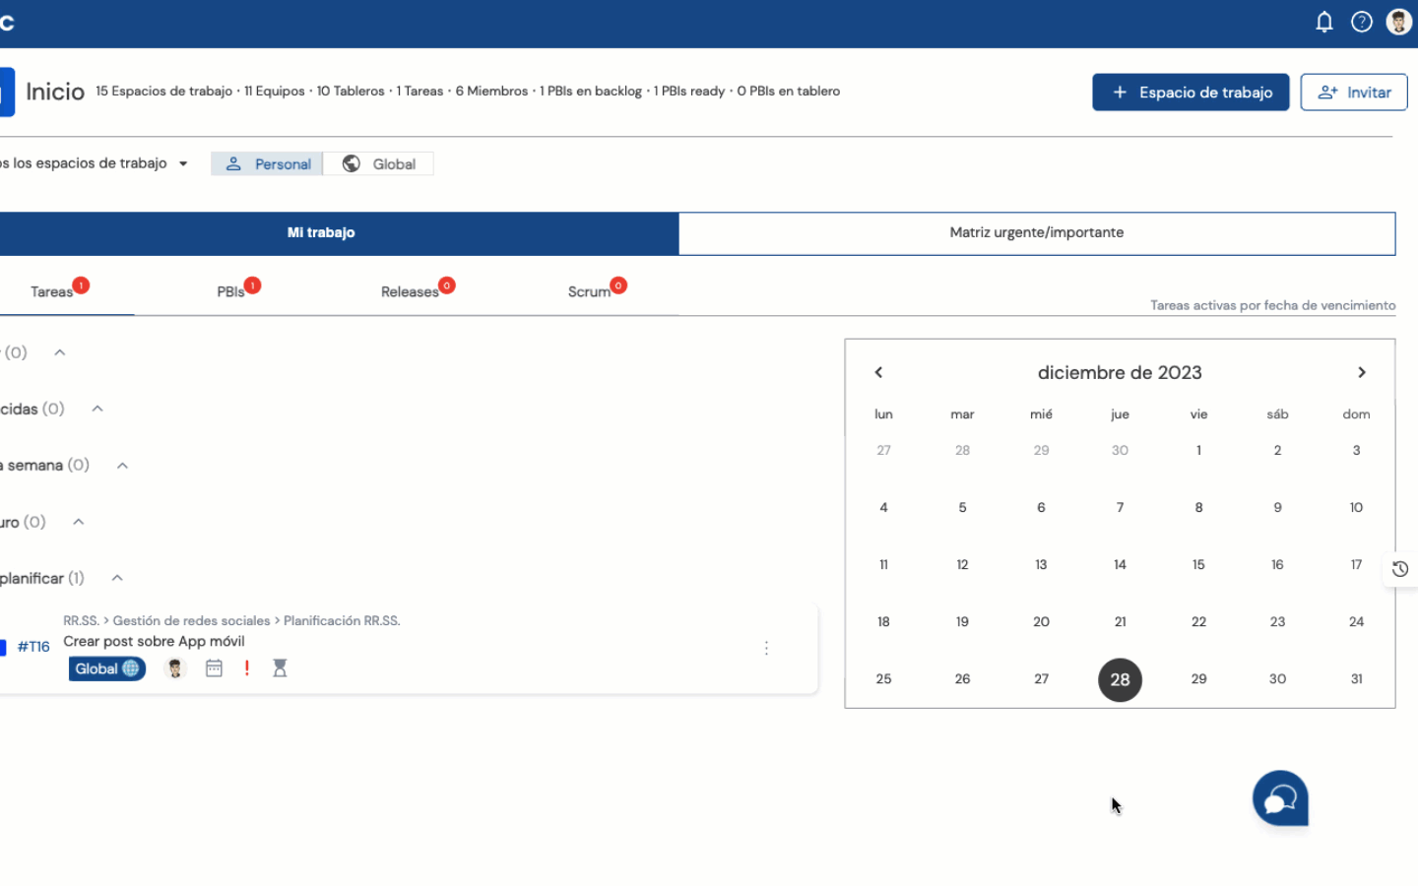Collapse the 'planificar (1)' section

[x=117, y=578]
